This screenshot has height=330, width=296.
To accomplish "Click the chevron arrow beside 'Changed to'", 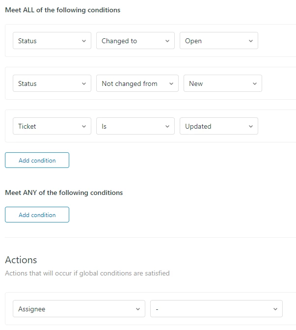I will click(x=167, y=41).
